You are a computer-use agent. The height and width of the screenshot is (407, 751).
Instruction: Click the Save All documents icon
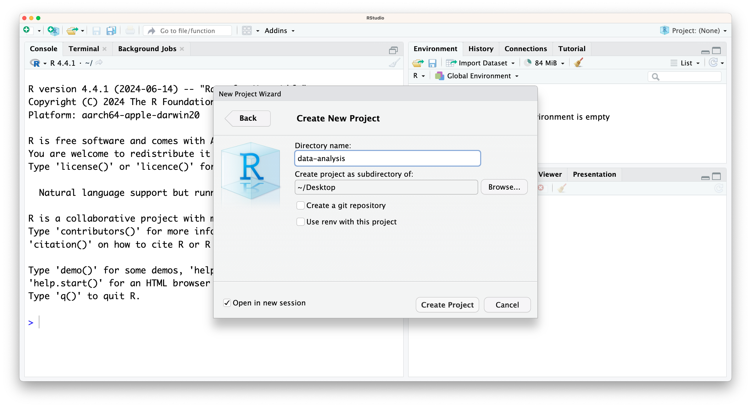tap(111, 31)
